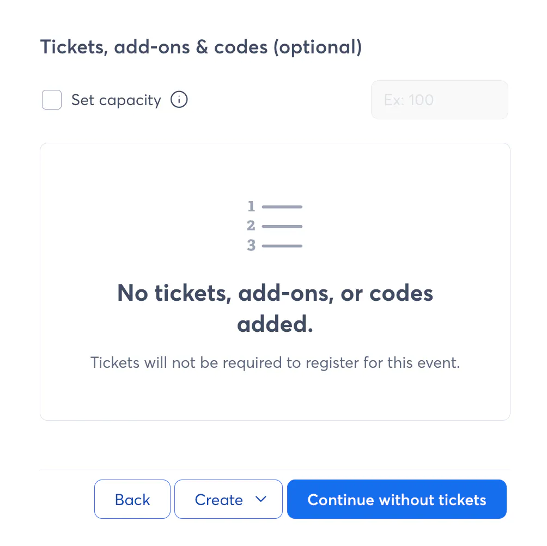The width and height of the screenshot is (547, 546).
Task: Click the number 3 in the list icon
Action: coord(251,246)
